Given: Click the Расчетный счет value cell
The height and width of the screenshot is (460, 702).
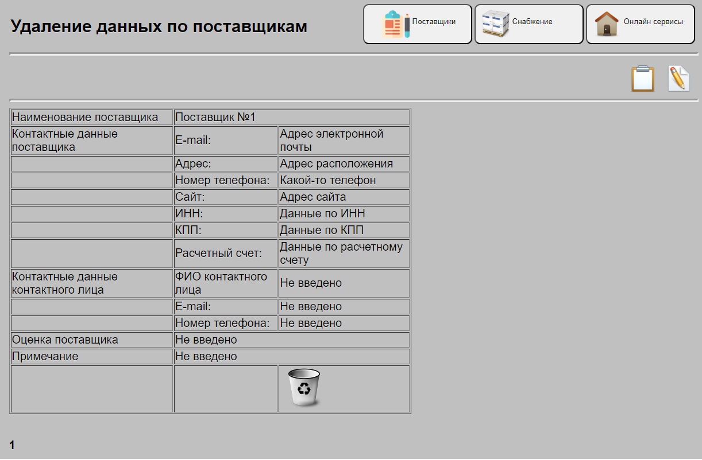Looking at the screenshot, I should [344, 253].
